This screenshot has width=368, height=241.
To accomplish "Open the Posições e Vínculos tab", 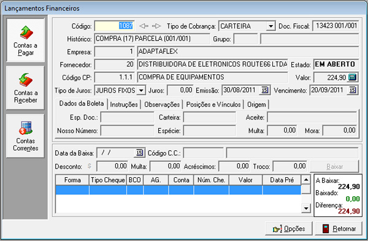I will point(213,104).
